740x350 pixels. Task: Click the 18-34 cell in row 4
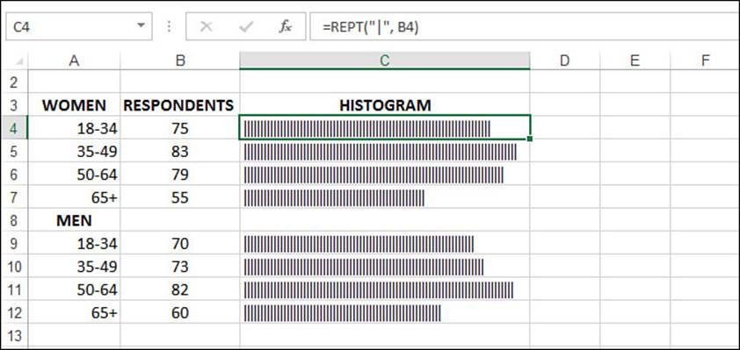tap(74, 128)
